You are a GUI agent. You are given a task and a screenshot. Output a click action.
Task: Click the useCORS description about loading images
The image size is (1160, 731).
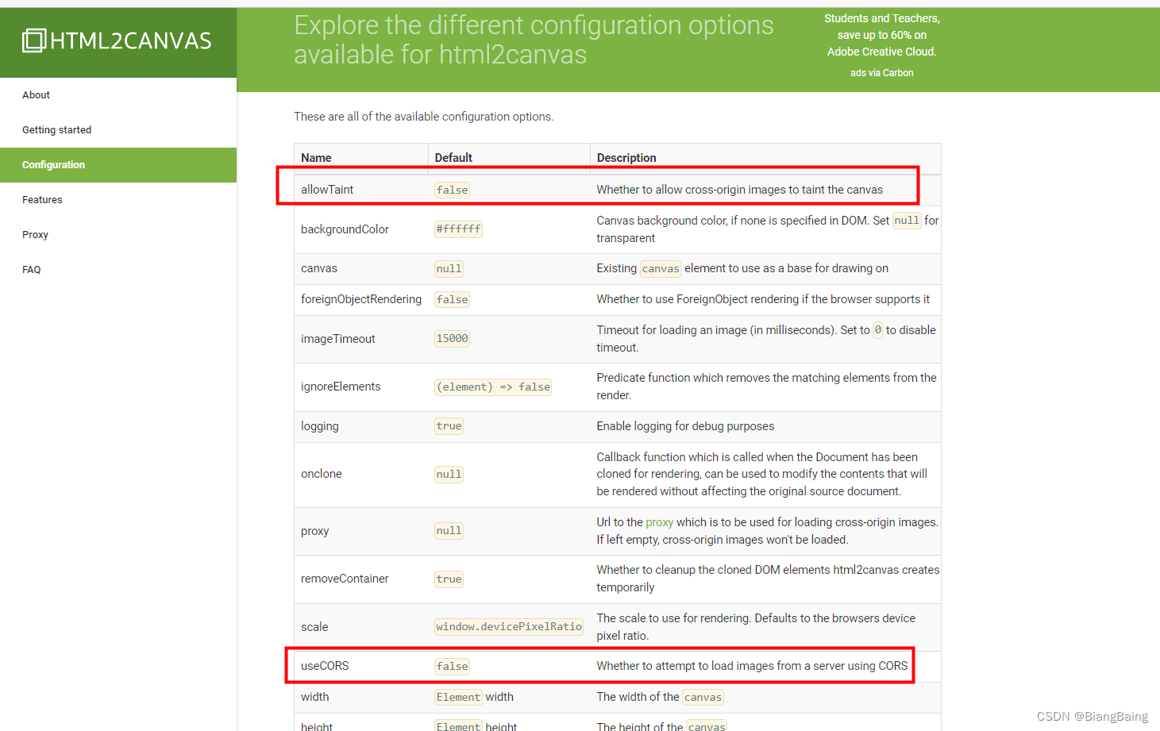tap(752, 666)
